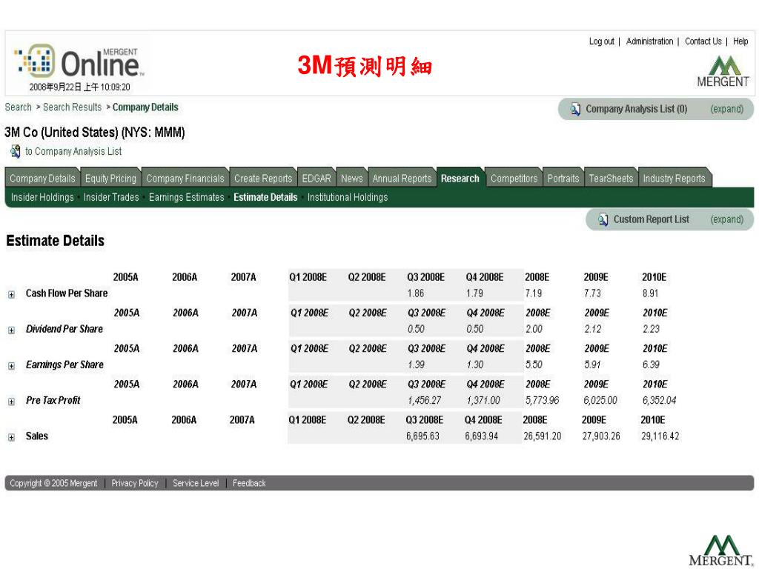Open the Help link
Screen dimensions: 759x569
pos(740,41)
